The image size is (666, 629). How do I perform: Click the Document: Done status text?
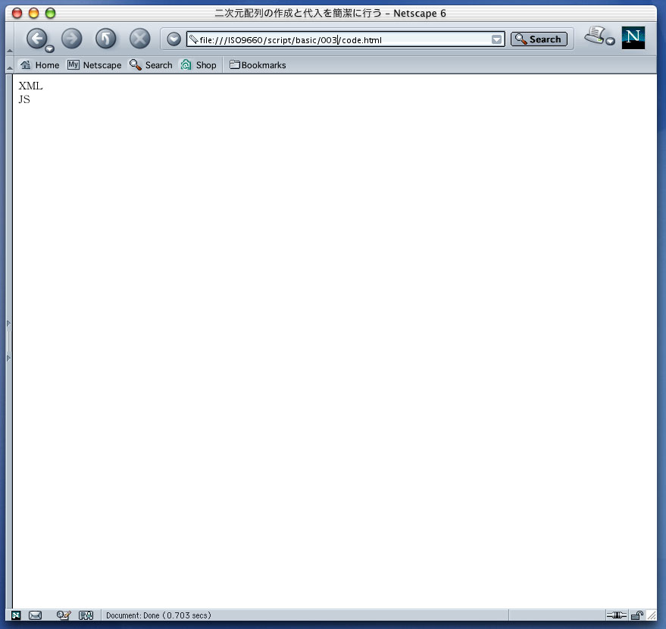(158, 615)
